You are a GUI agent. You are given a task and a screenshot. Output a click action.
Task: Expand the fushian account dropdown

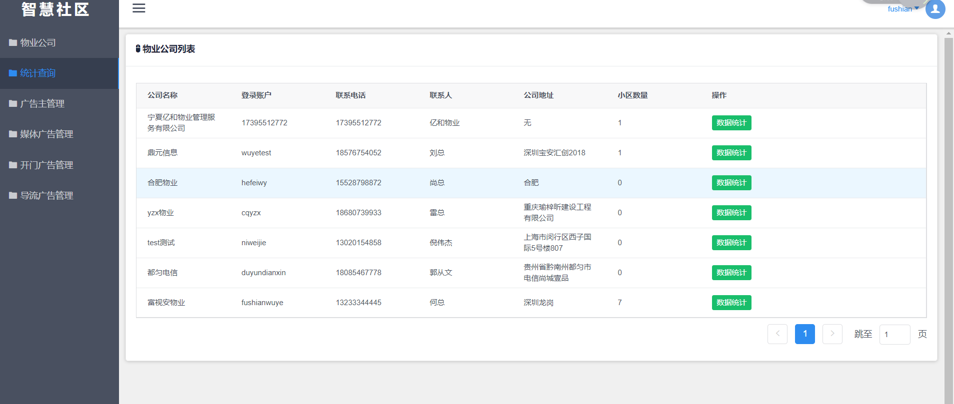(x=903, y=9)
